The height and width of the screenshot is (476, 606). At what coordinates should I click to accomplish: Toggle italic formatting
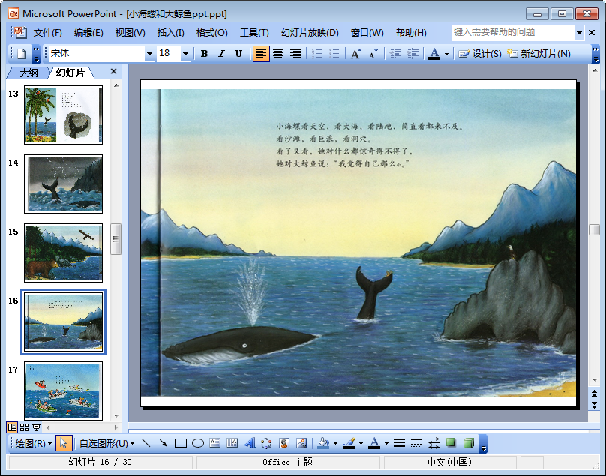[221, 54]
